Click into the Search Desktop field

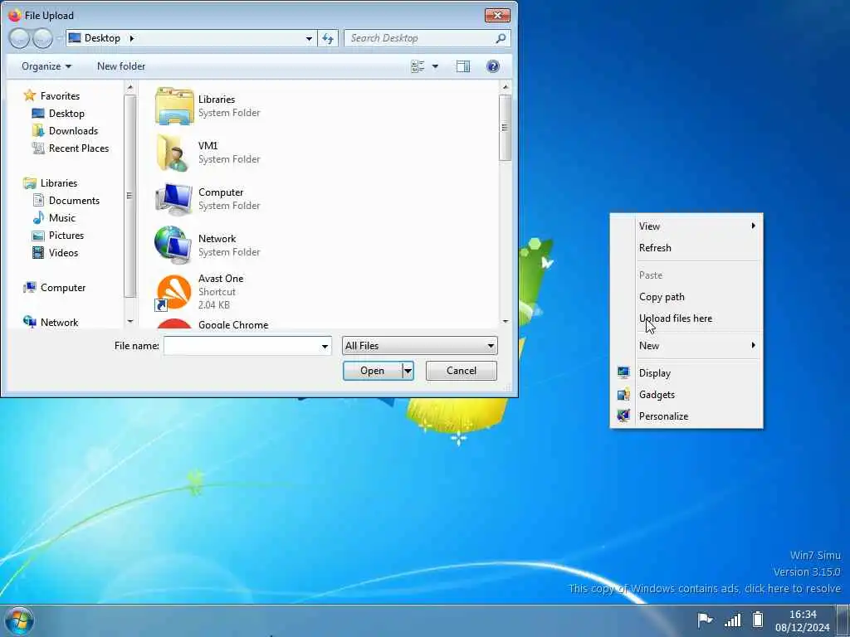pos(420,38)
